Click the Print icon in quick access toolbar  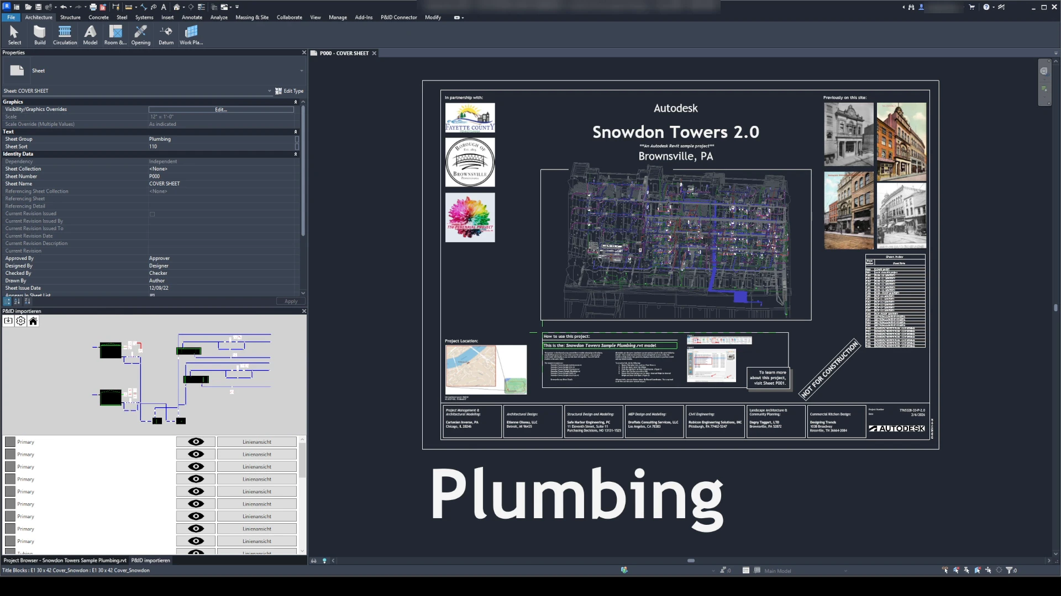93,7
